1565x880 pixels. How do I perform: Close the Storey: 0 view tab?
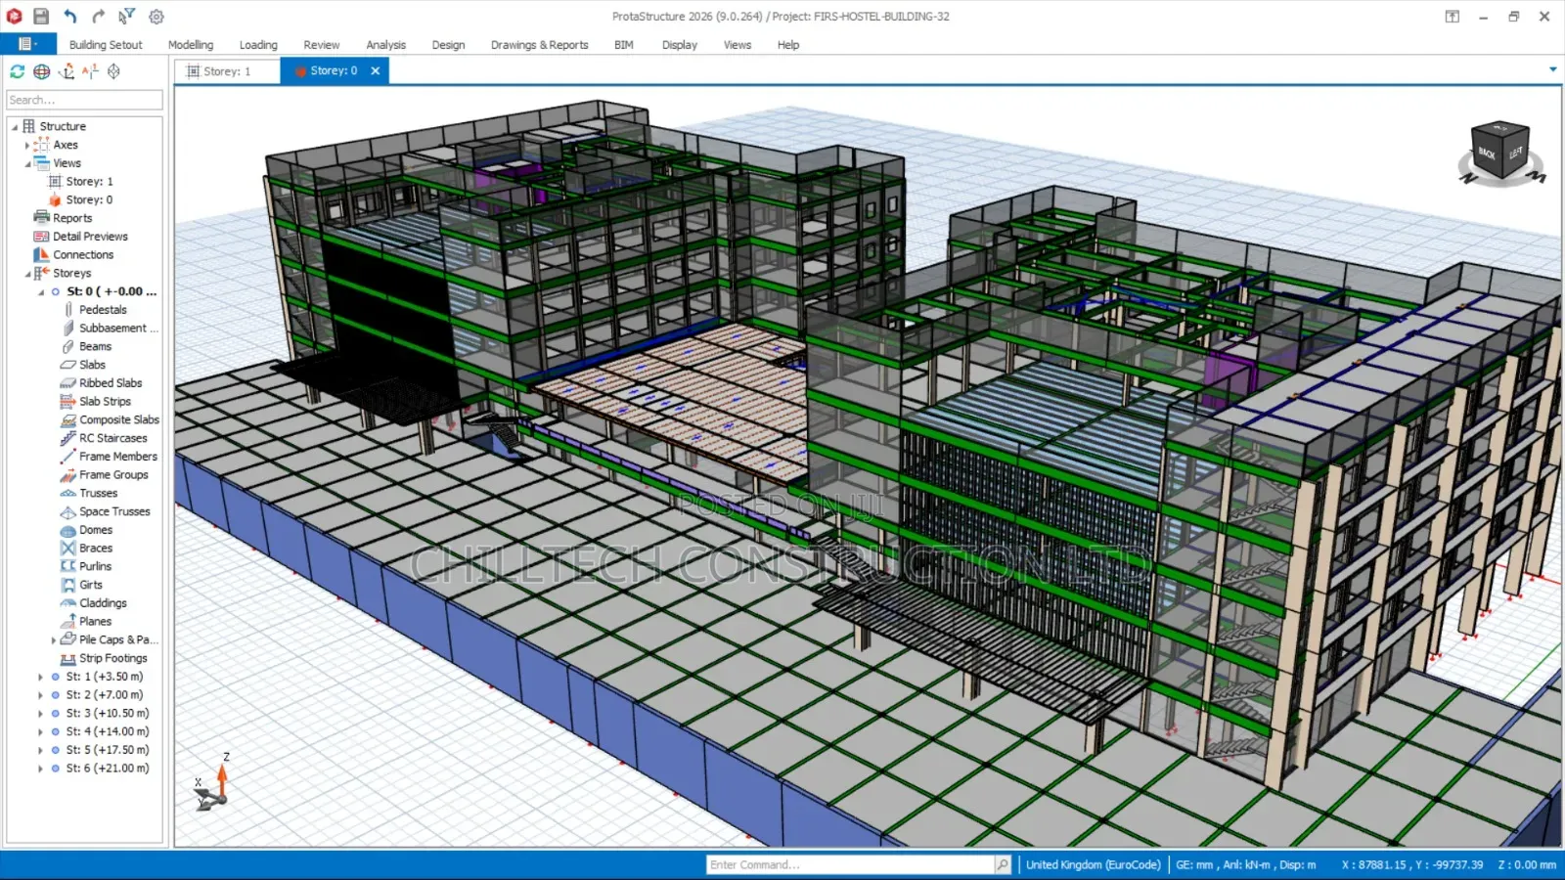[x=376, y=71]
